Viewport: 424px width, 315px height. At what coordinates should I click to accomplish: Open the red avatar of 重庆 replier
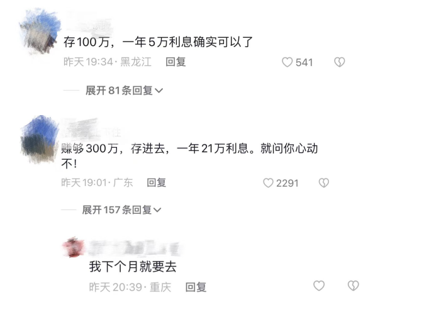(74, 247)
